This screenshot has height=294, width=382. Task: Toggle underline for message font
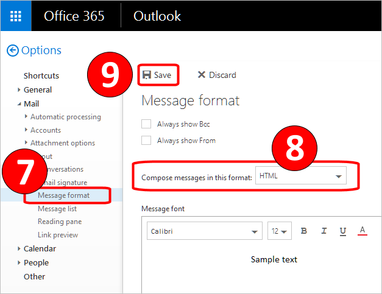[x=343, y=231]
